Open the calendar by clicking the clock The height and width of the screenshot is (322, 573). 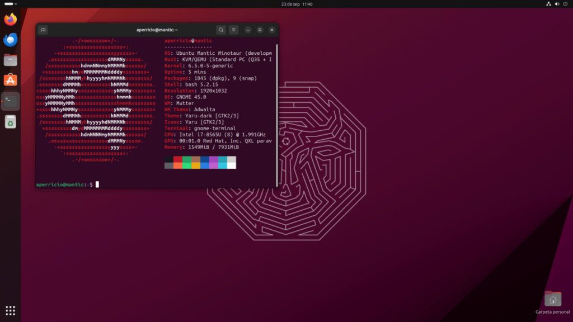[296, 4]
